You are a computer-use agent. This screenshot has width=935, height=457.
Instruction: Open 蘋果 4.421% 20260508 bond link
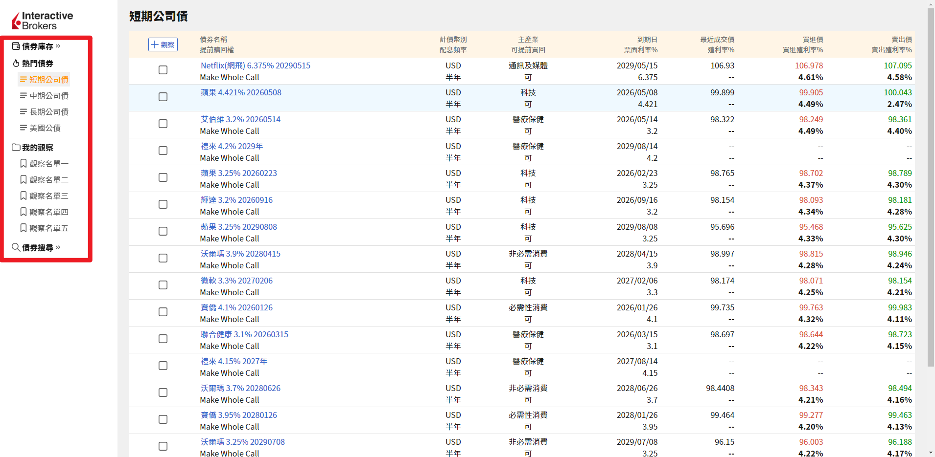point(241,92)
